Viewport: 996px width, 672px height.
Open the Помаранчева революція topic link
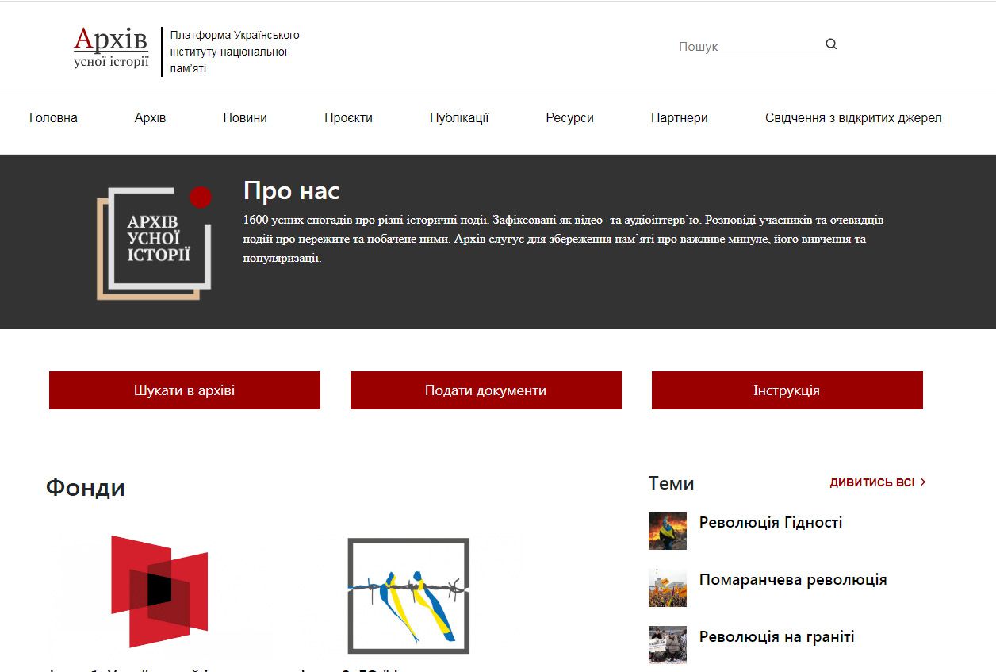[x=793, y=580]
